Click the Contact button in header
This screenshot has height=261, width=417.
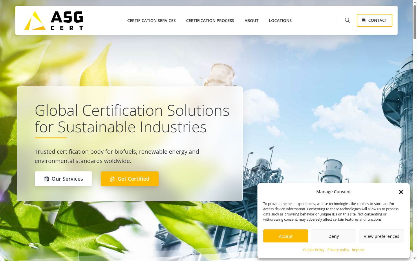[374, 20]
